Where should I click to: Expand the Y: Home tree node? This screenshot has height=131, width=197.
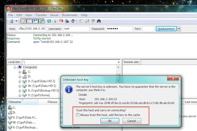(x=20, y=95)
